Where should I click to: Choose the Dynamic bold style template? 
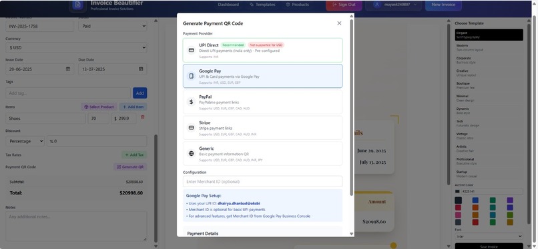coord(489,111)
